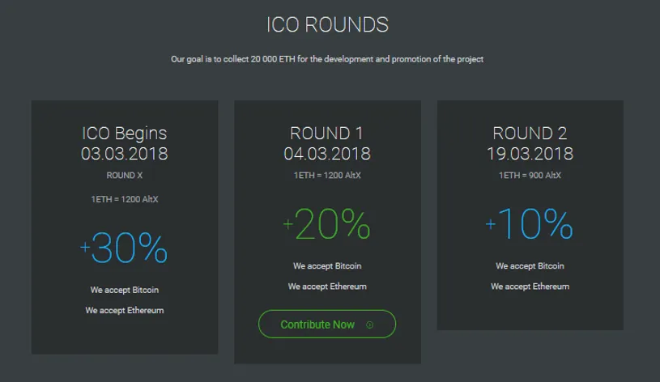Click the arrow icon in Contribute Now
The height and width of the screenshot is (382, 660).
pos(369,325)
